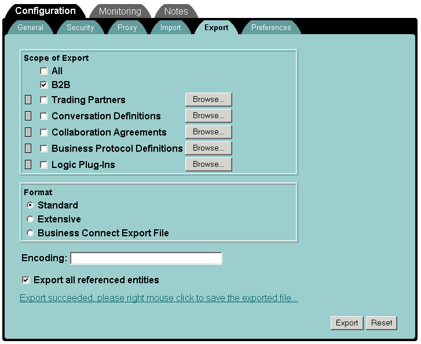Click the Reset button
Viewport: 421px width, 344px height.
pos(382,323)
